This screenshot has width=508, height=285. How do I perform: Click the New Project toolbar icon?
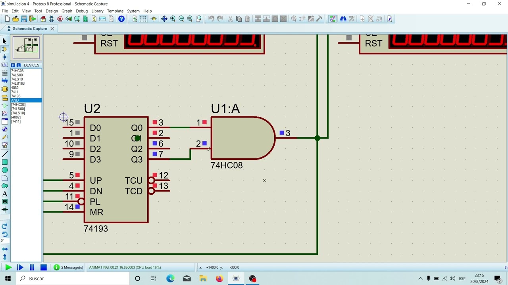[x=7, y=19]
